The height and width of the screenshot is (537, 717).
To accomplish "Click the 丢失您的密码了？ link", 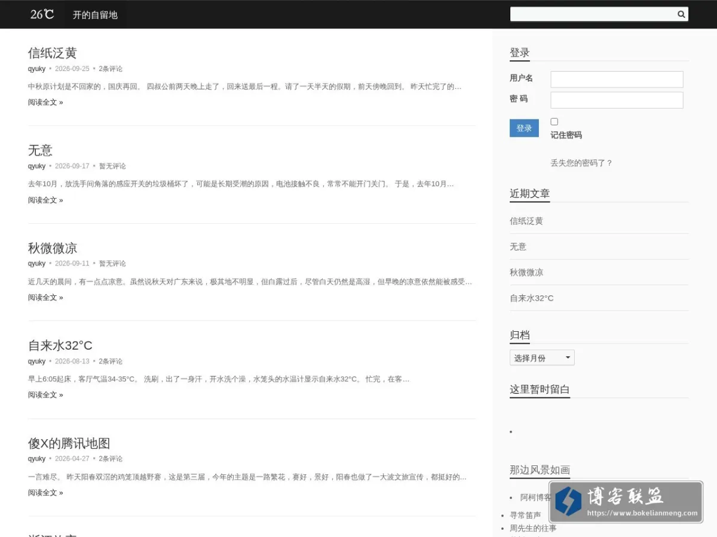I will tap(581, 163).
